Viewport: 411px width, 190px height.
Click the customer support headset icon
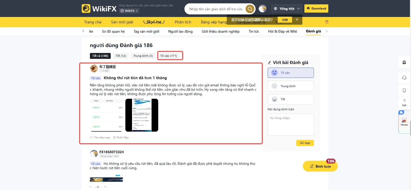pos(404,78)
